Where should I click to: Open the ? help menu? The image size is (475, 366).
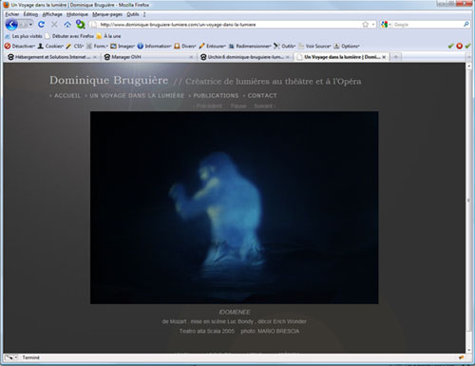[144, 14]
